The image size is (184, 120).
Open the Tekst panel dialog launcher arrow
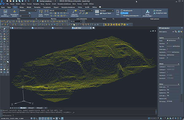(x=36, y=19)
